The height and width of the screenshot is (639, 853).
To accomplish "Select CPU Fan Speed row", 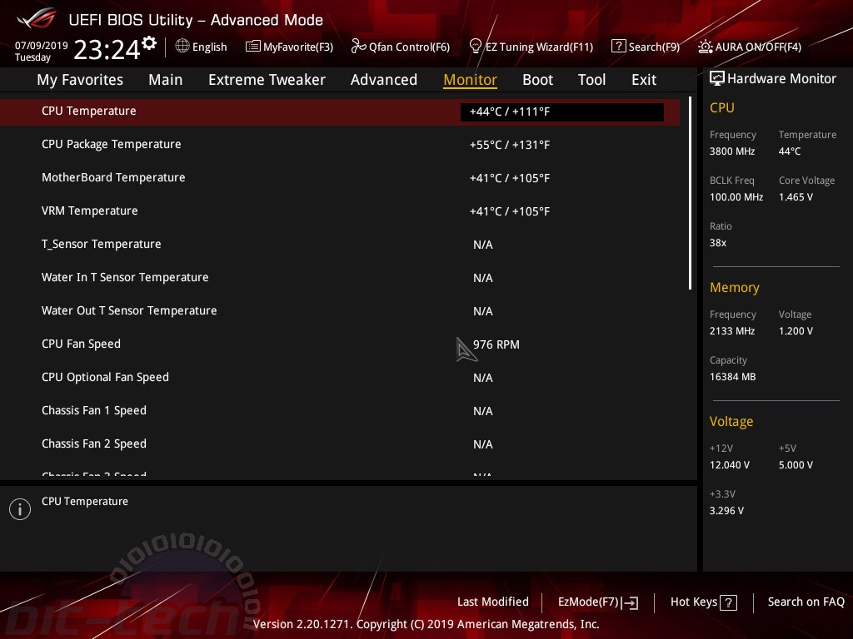I will coord(340,344).
